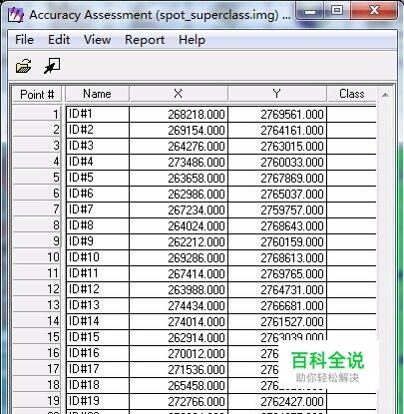The image size is (404, 414).
Task: Open the File menu
Action: pos(24,40)
